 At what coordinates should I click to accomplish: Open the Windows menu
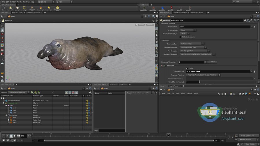coord(26,2)
